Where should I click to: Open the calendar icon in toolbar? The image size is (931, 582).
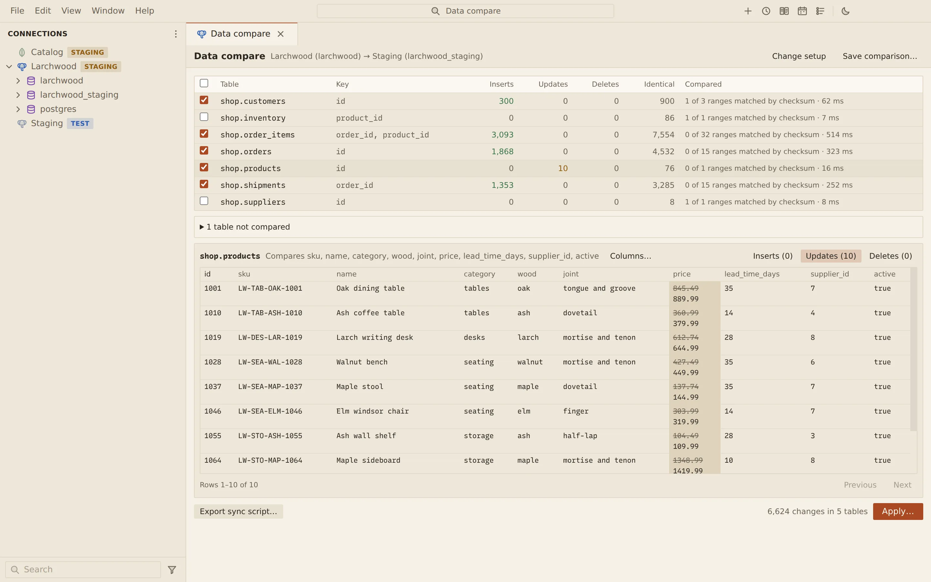802,11
